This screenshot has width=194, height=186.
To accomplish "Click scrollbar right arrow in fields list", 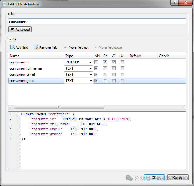I will (183, 107).
